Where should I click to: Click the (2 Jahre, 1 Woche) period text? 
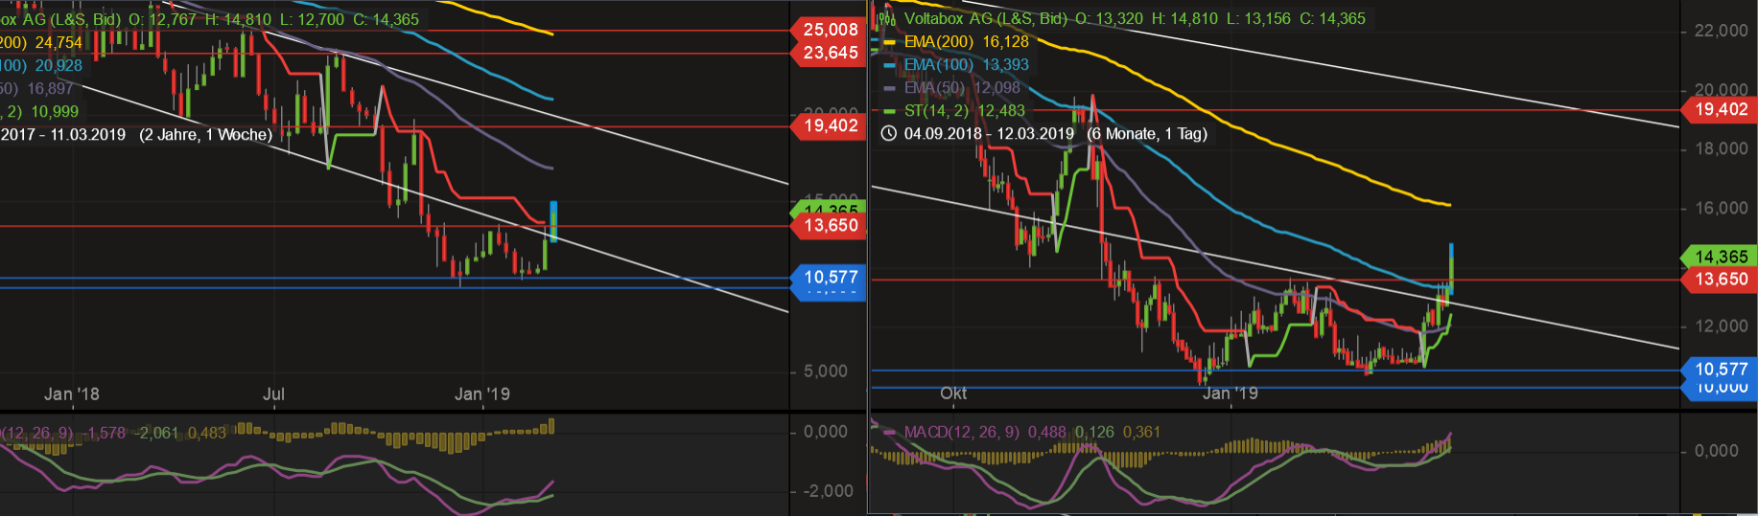(x=205, y=135)
